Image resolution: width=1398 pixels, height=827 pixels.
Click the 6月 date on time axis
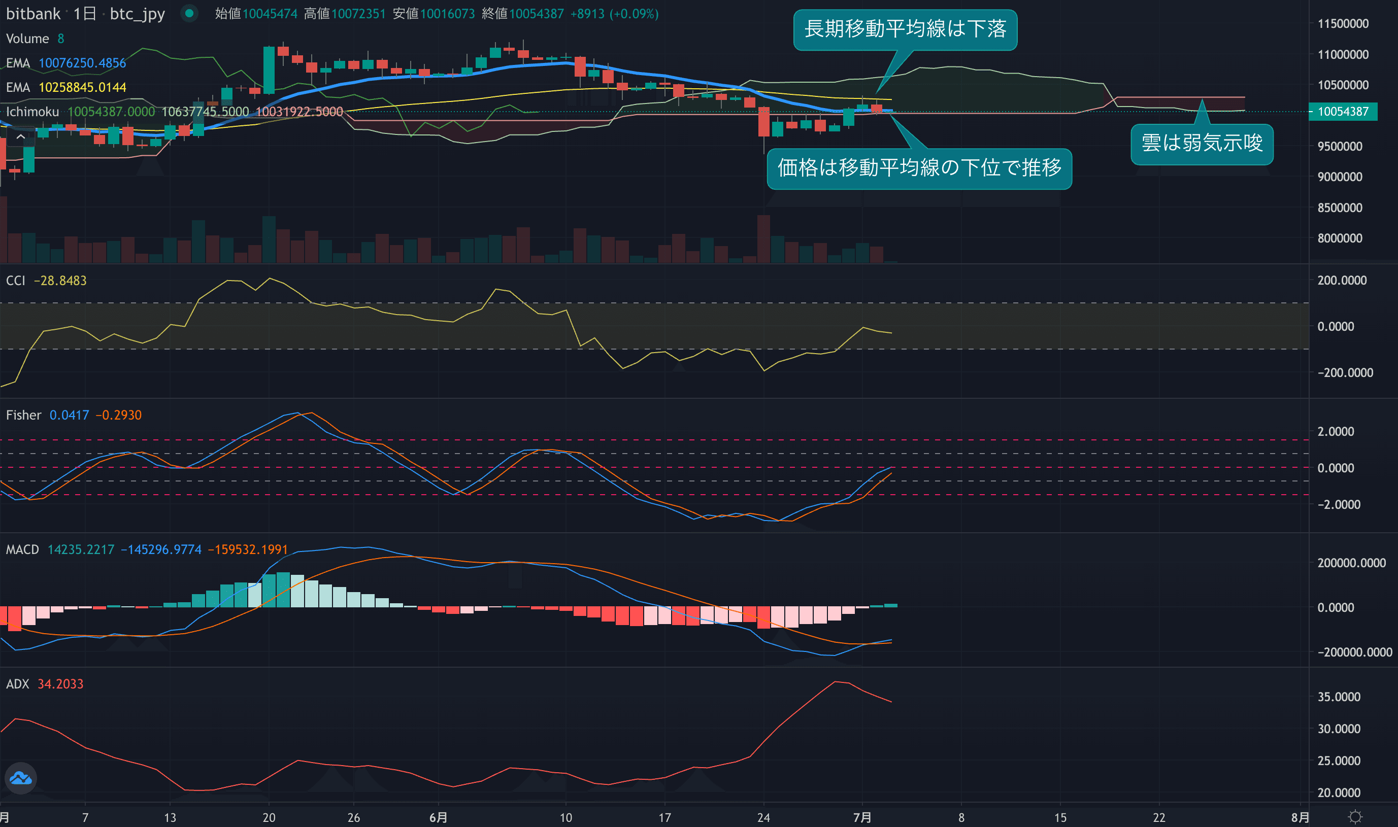[x=438, y=817]
